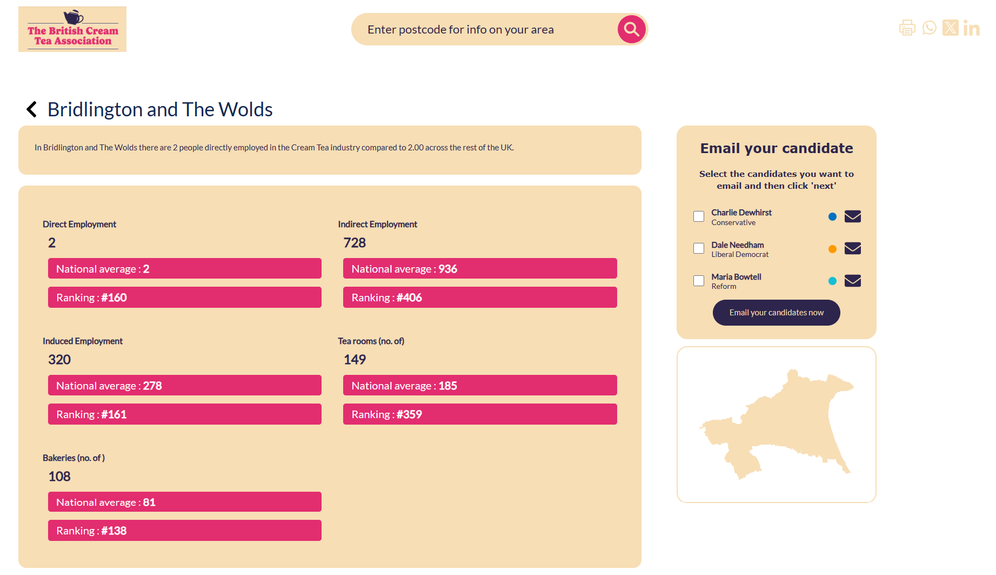Click the back chevron beside the page title
Image resolution: width=996 pixels, height=575 pixels.
31,109
